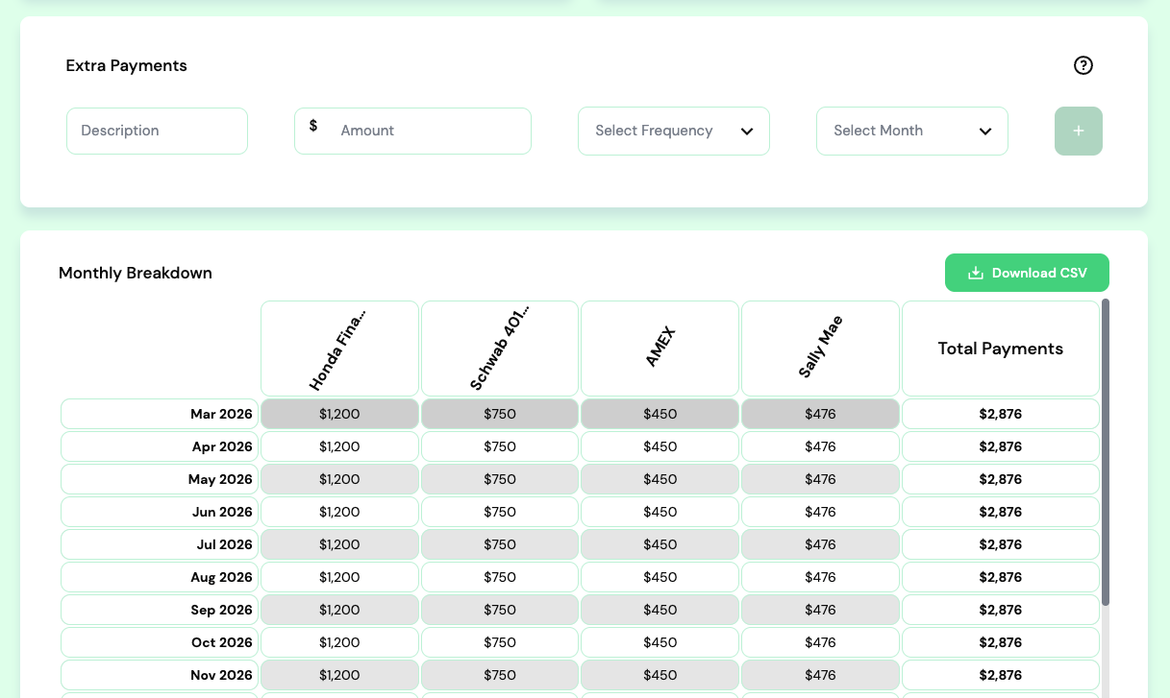Click the Extra Payments heading
Viewport: 1170px width, 698px height.
[127, 65]
